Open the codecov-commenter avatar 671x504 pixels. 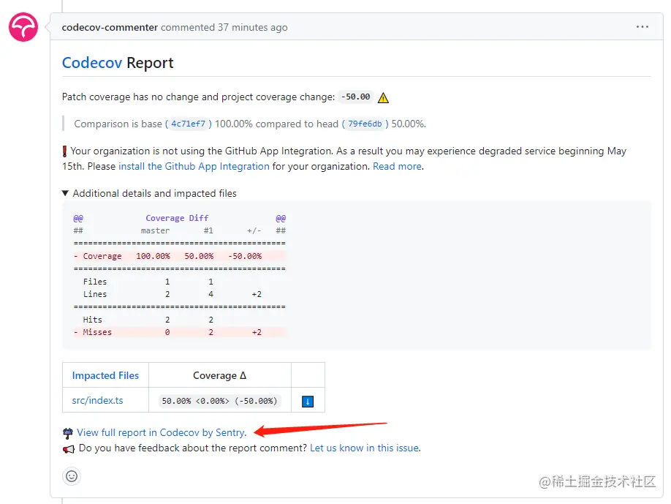point(23,27)
